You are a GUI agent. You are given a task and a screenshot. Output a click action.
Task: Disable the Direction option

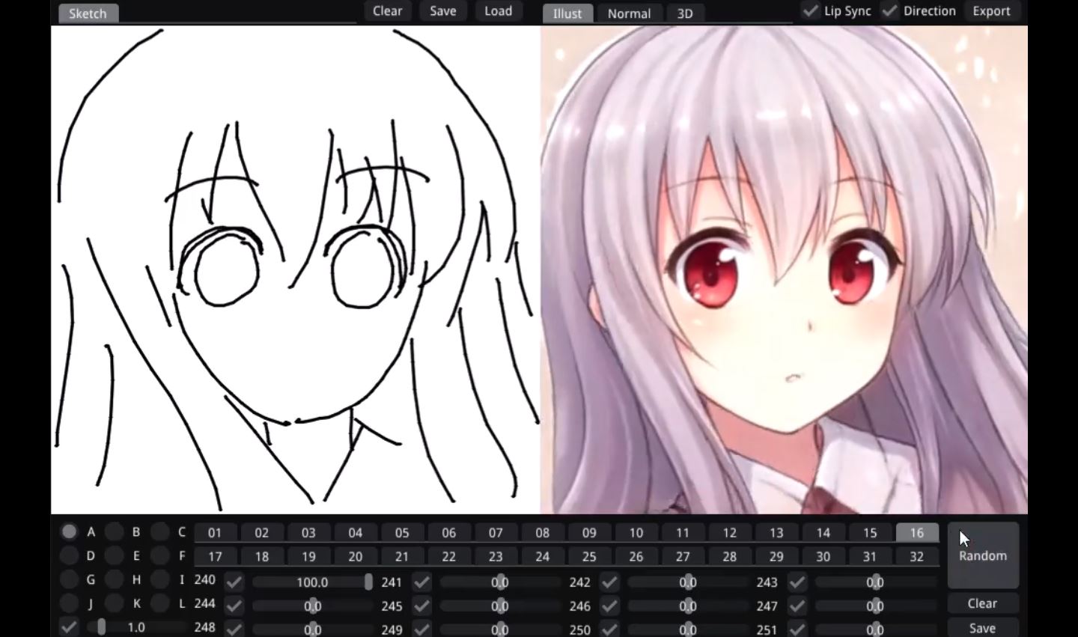(x=890, y=10)
